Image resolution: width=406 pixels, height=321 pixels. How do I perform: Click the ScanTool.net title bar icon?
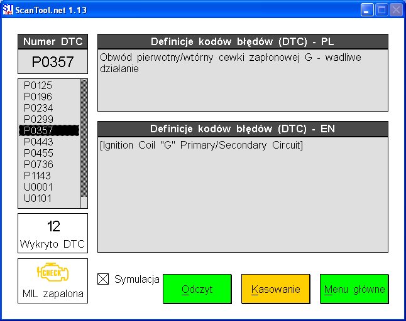[8, 9]
